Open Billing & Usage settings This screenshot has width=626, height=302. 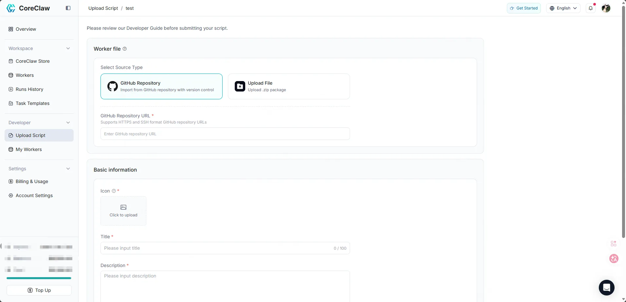[x=39, y=181]
